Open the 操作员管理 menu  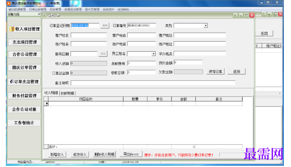click(92, 9)
